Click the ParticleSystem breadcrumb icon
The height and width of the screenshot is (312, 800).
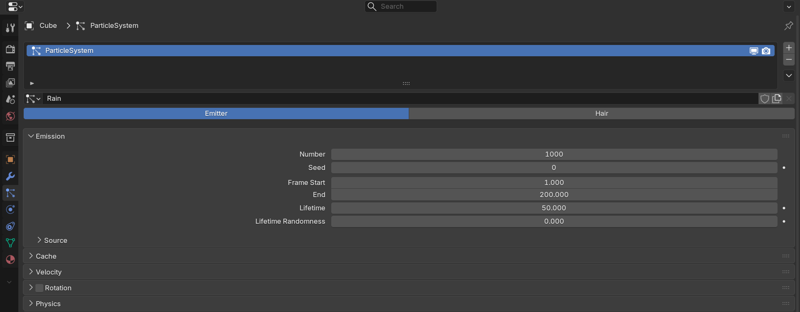pos(80,26)
